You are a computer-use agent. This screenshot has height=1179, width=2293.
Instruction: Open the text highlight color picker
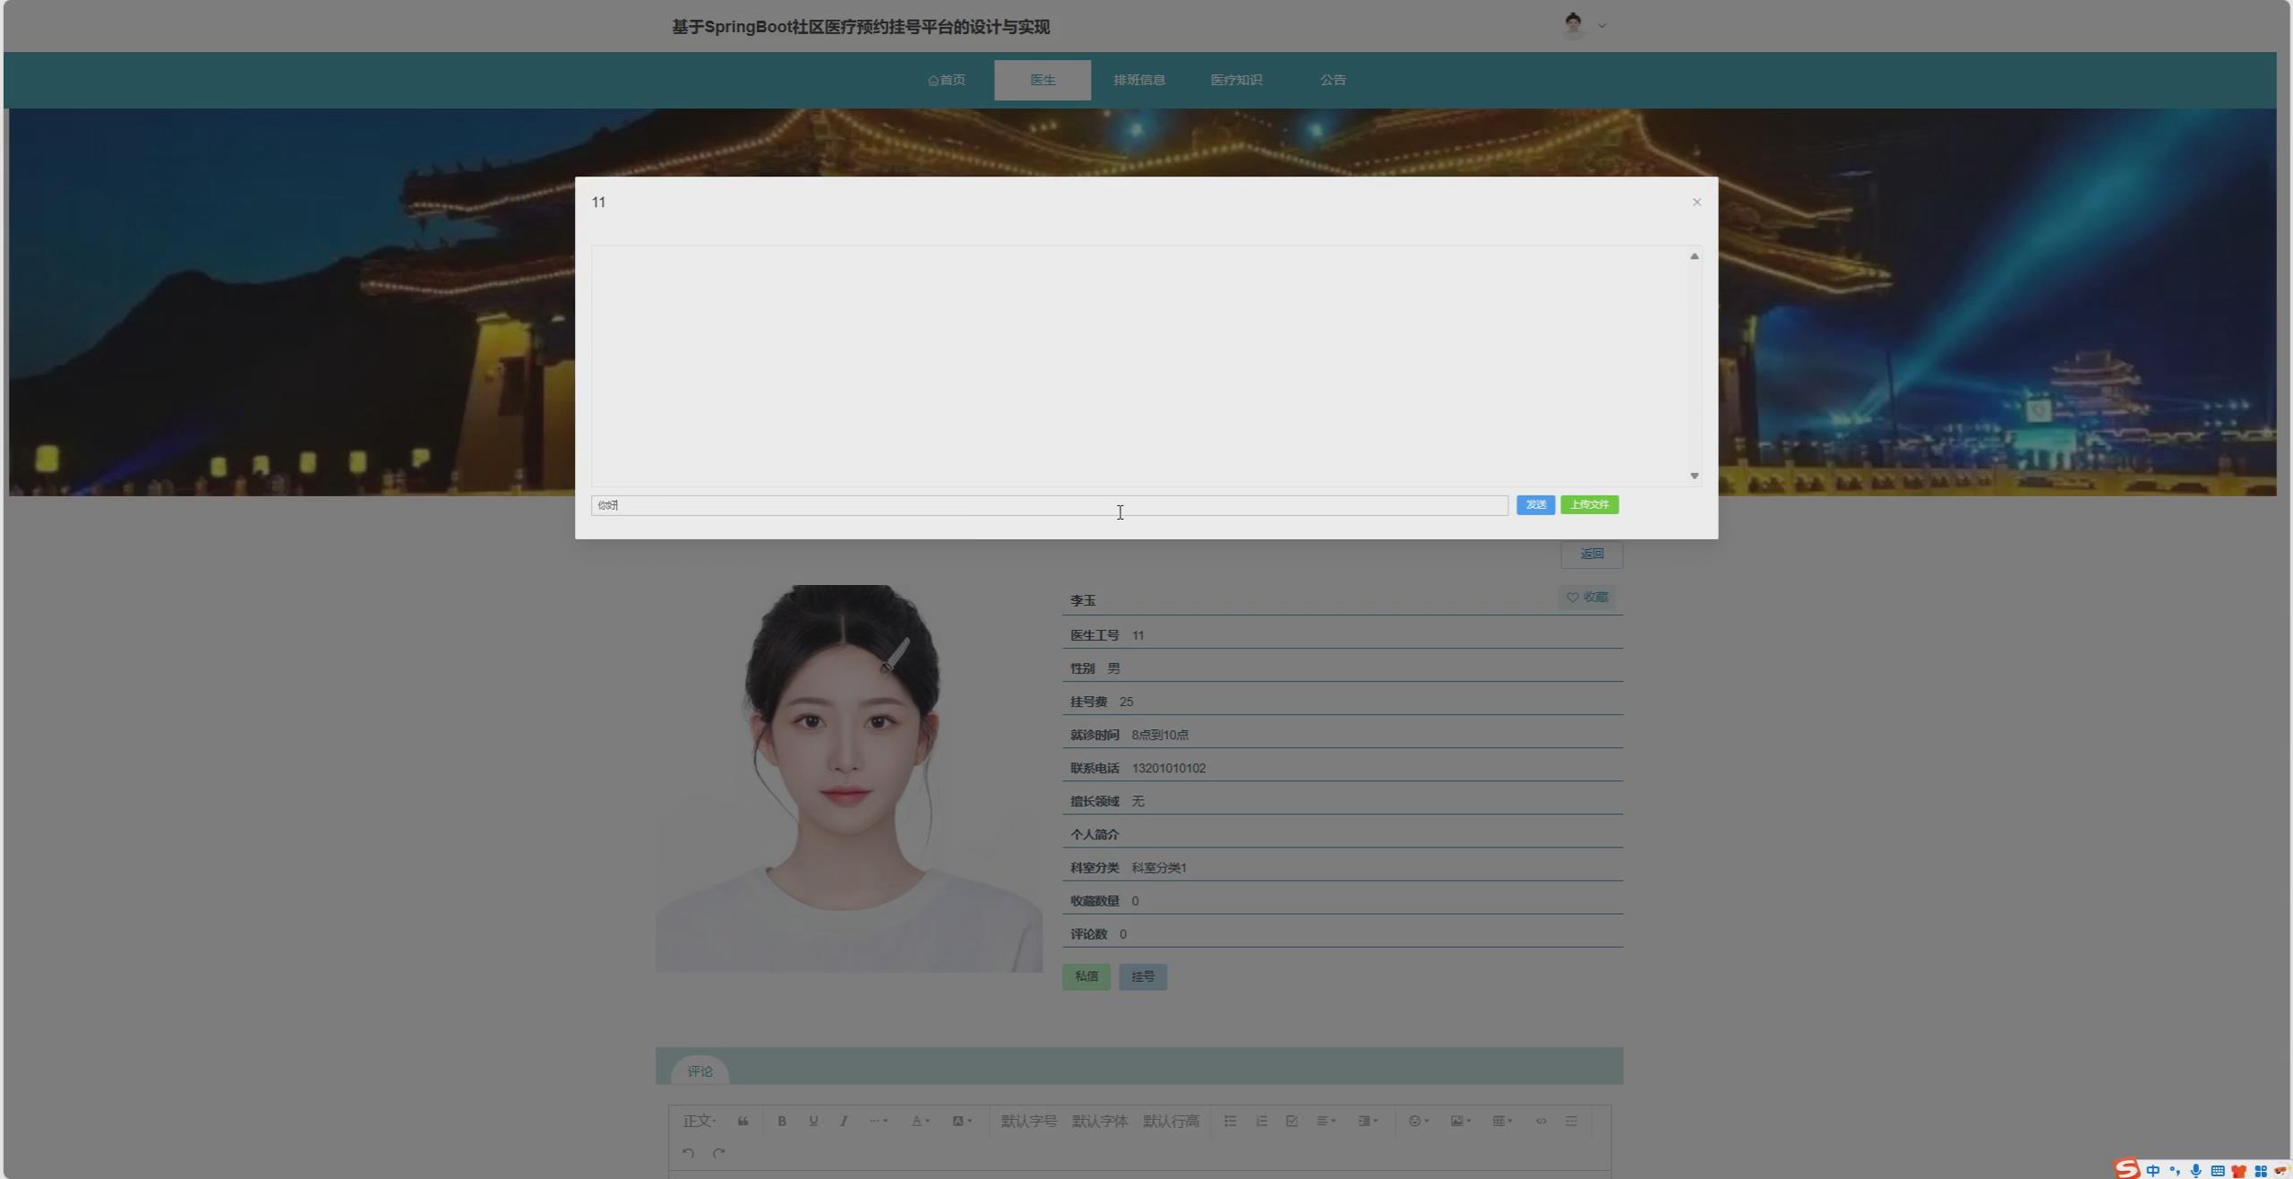click(961, 1120)
